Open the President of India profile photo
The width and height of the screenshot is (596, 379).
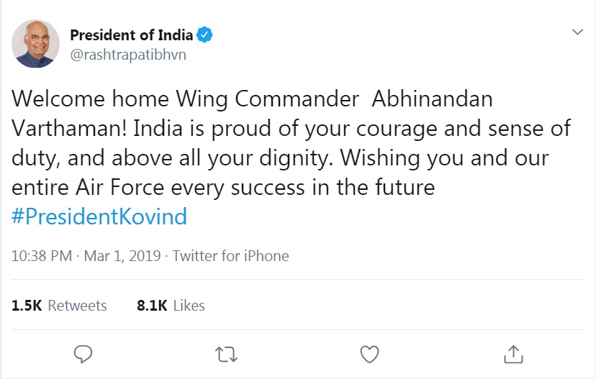(x=35, y=44)
